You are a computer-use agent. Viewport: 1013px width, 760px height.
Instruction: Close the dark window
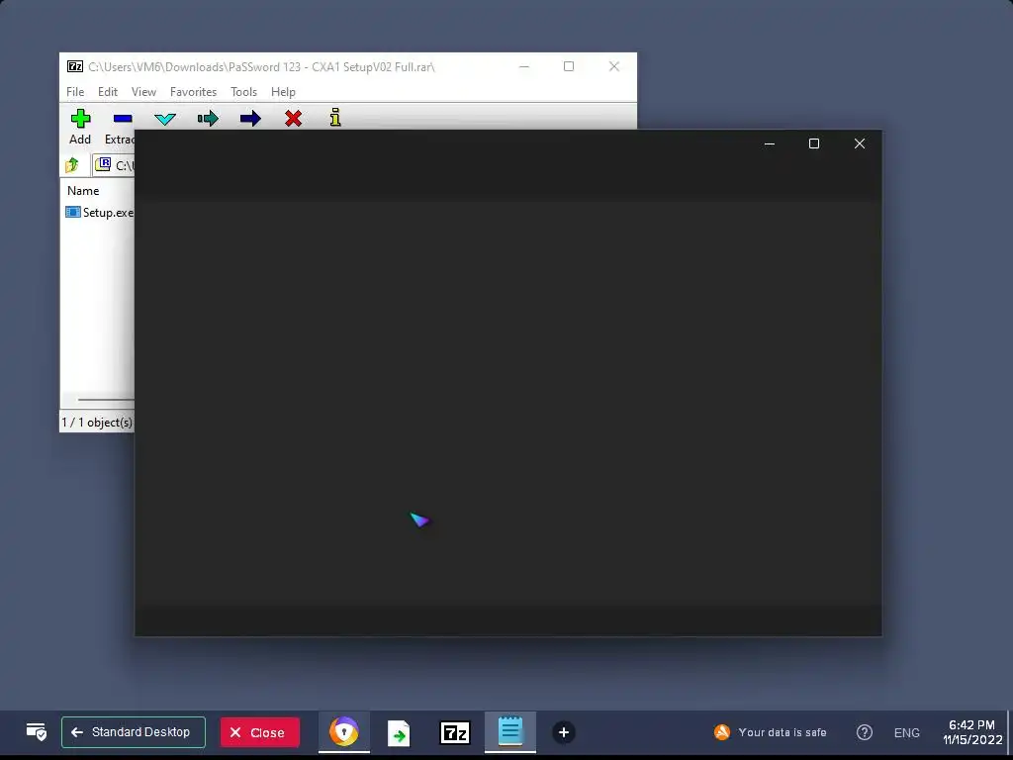point(860,143)
